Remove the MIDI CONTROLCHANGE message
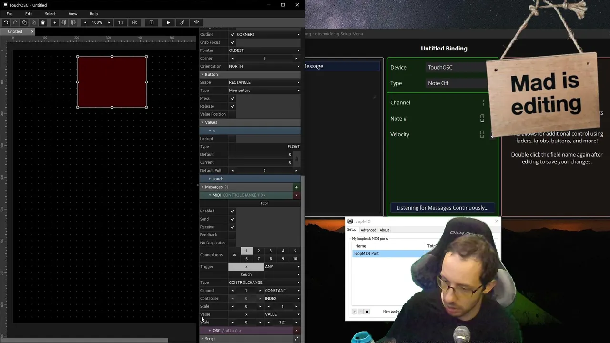 click(296, 195)
